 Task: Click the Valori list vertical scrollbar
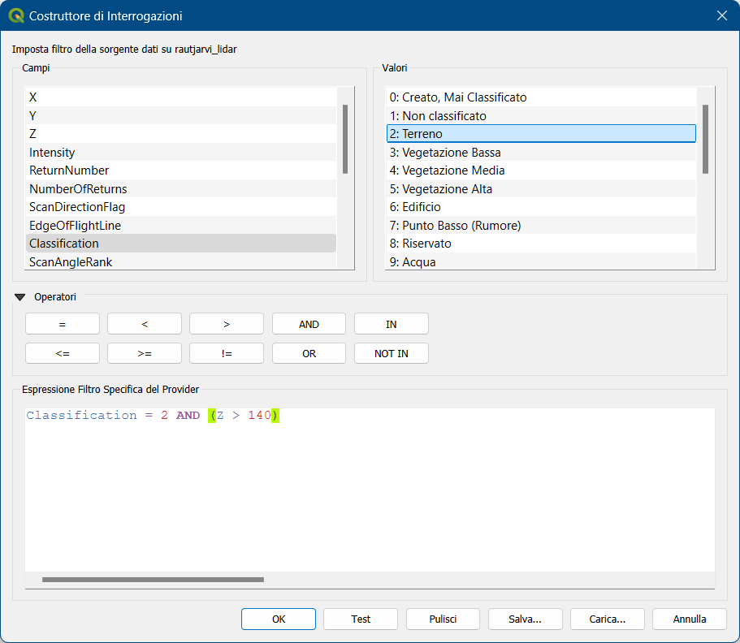tap(706, 139)
